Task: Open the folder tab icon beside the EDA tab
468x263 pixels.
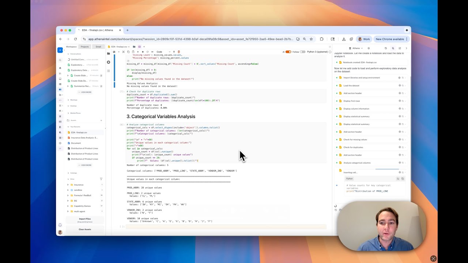Action: pyautogui.click(x=134, y=47)
